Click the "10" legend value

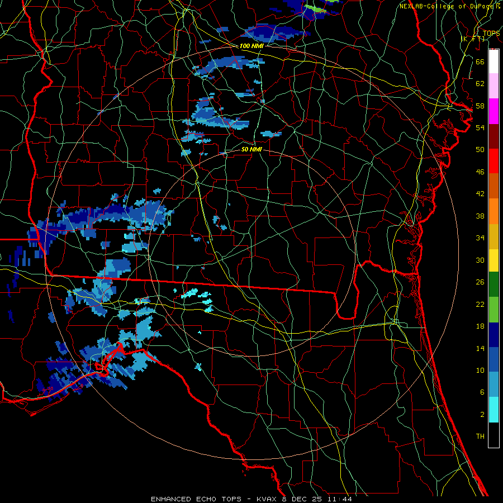pos(480,370)
